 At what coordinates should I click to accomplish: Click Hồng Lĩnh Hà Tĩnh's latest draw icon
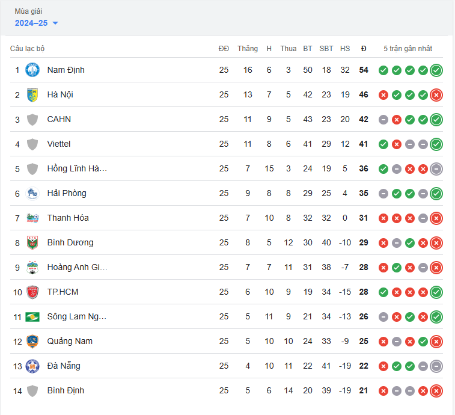(x=436, y=168)
